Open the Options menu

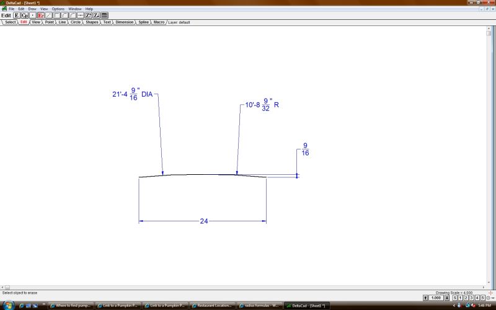(58, 9)
